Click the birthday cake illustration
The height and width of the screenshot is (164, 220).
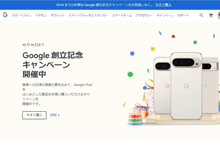135,117
